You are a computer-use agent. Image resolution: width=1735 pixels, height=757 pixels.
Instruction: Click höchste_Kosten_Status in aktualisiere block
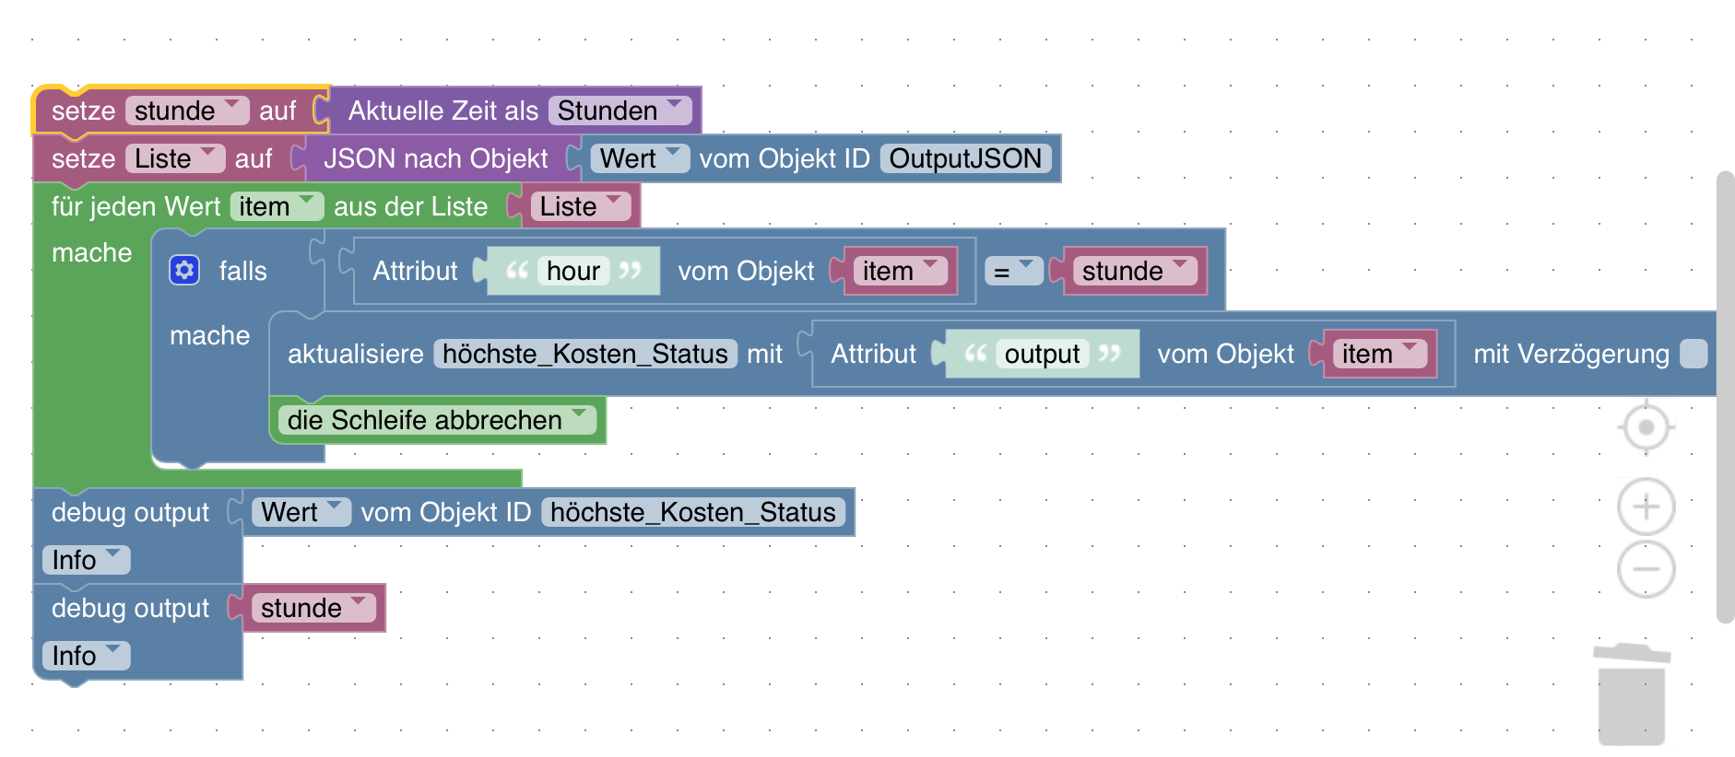[x=584, y=354]
